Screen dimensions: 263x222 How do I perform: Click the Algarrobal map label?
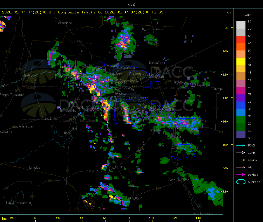pyautogui.click(x=128, y=81)
